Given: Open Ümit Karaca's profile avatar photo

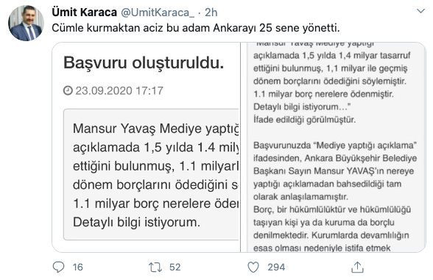Looking at the screenshot, I should coord(26,24).
